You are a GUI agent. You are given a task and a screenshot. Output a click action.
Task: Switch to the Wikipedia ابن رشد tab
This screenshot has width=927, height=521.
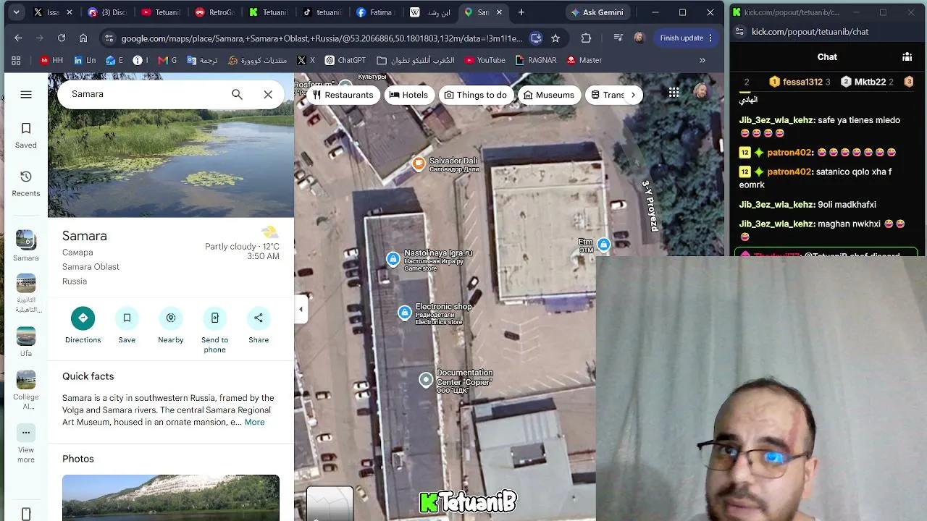431,12
